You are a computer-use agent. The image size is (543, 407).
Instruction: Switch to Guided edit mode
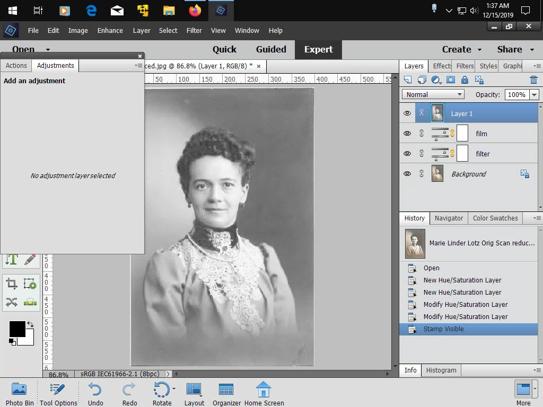271,49
